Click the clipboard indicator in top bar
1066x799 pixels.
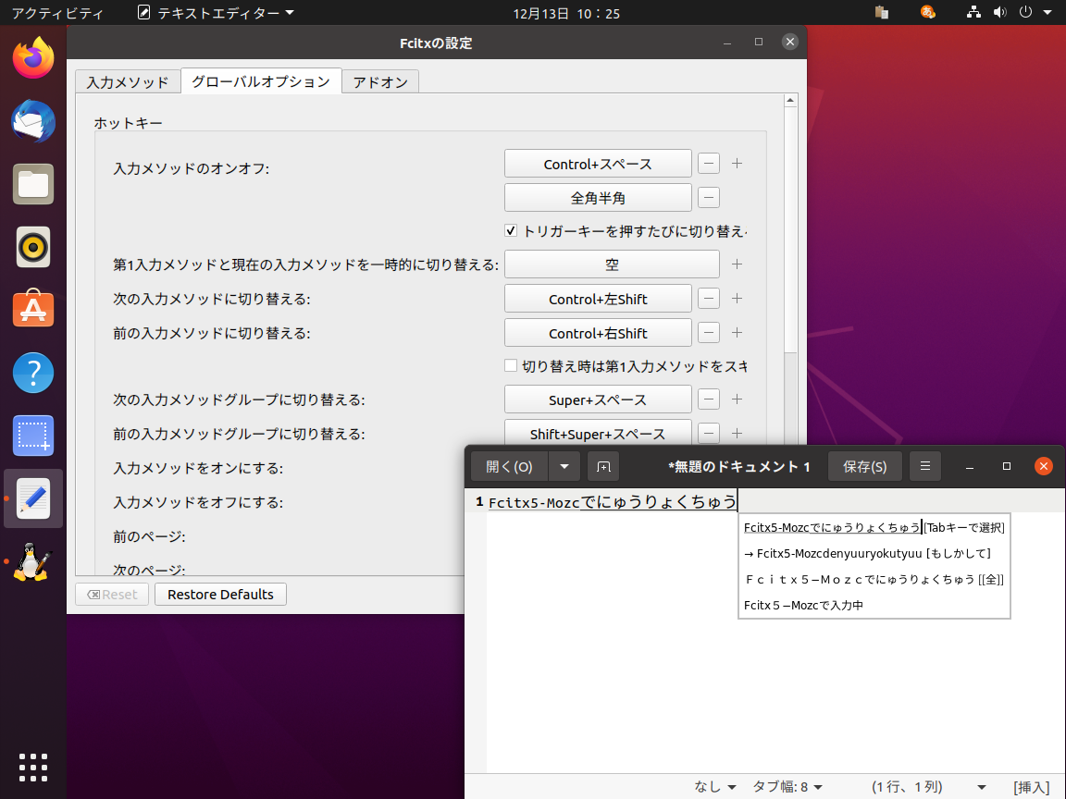(882, 12)
